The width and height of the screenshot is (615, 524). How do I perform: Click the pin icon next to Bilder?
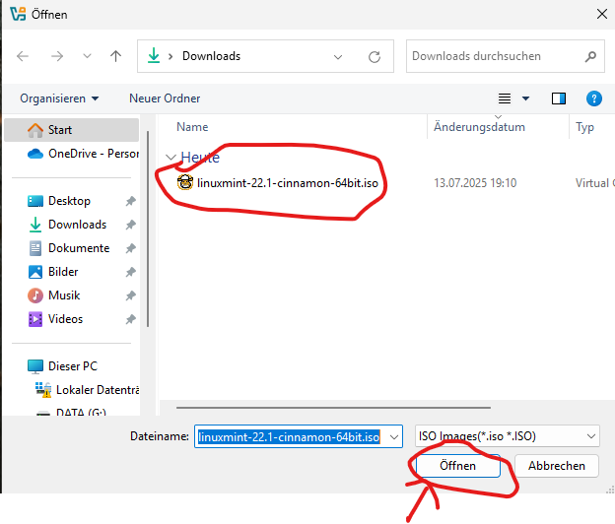point(131,272)
